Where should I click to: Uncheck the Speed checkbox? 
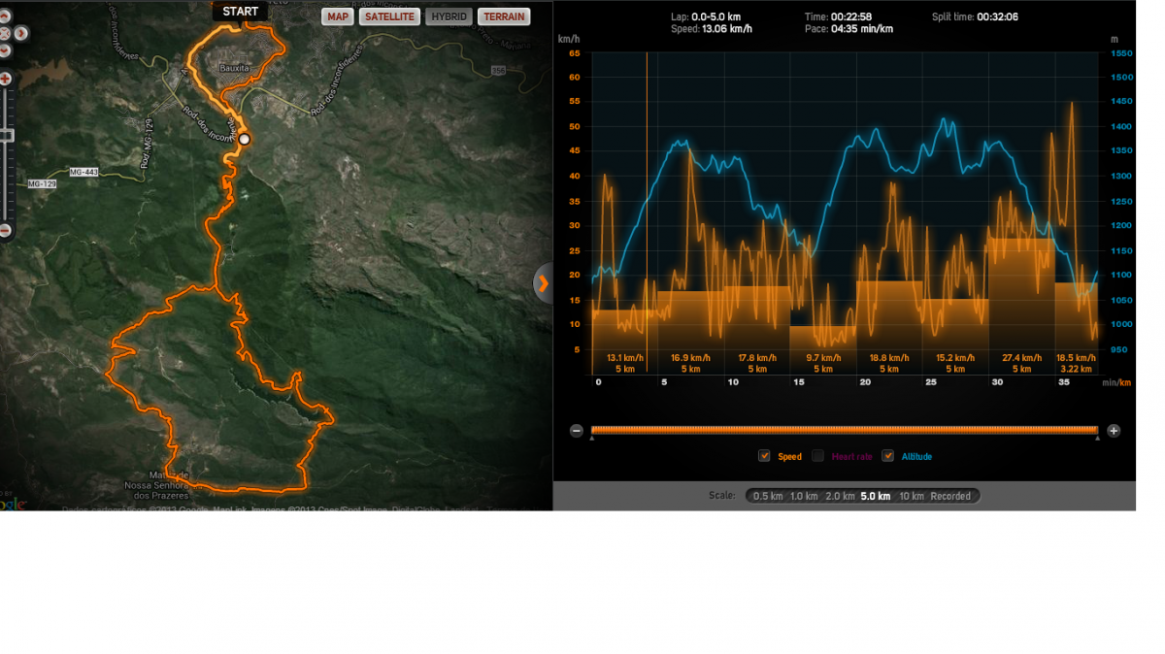(x=765, y=456)
